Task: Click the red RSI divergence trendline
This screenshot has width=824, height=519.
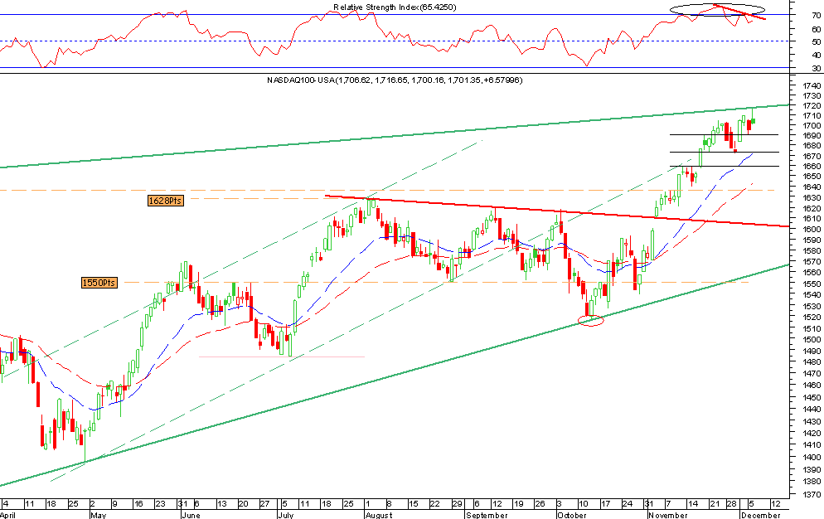Action: click(739, 12)
